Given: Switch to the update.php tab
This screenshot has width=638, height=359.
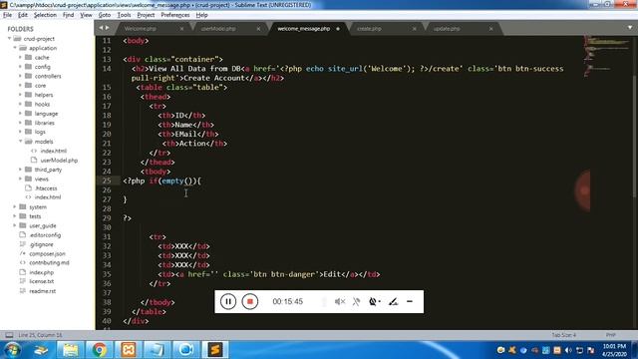Looking at the screenshot, I should tap(447, 29).
